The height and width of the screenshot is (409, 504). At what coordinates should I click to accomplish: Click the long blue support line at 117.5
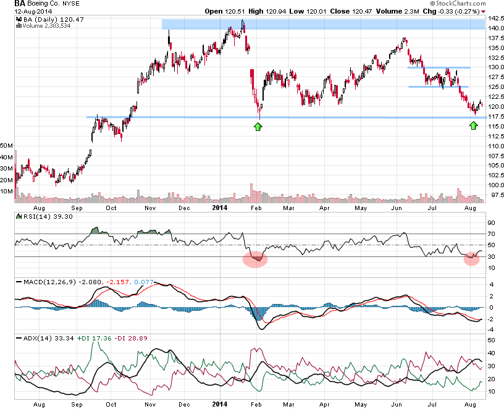coord(185,117)
